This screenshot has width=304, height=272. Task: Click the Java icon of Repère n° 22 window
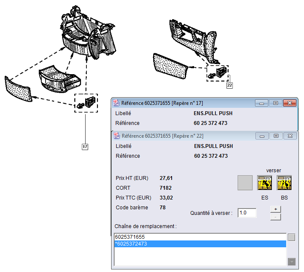(x=116, y=136)
